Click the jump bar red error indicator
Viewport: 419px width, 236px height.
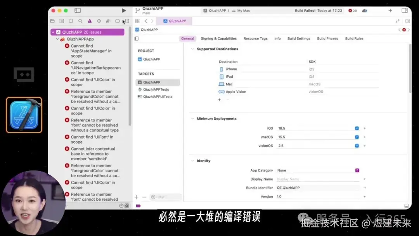(x=404, y=29)
